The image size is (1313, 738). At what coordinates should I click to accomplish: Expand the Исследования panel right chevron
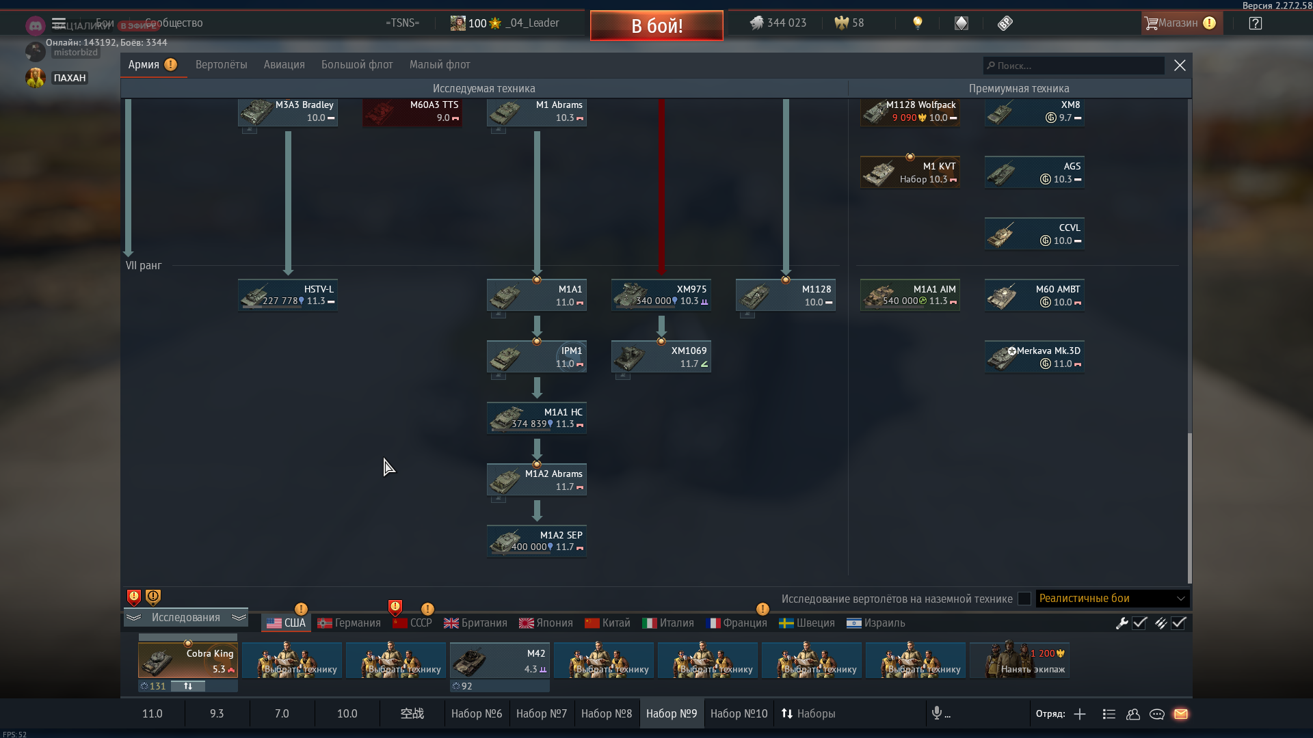[239, 617]
